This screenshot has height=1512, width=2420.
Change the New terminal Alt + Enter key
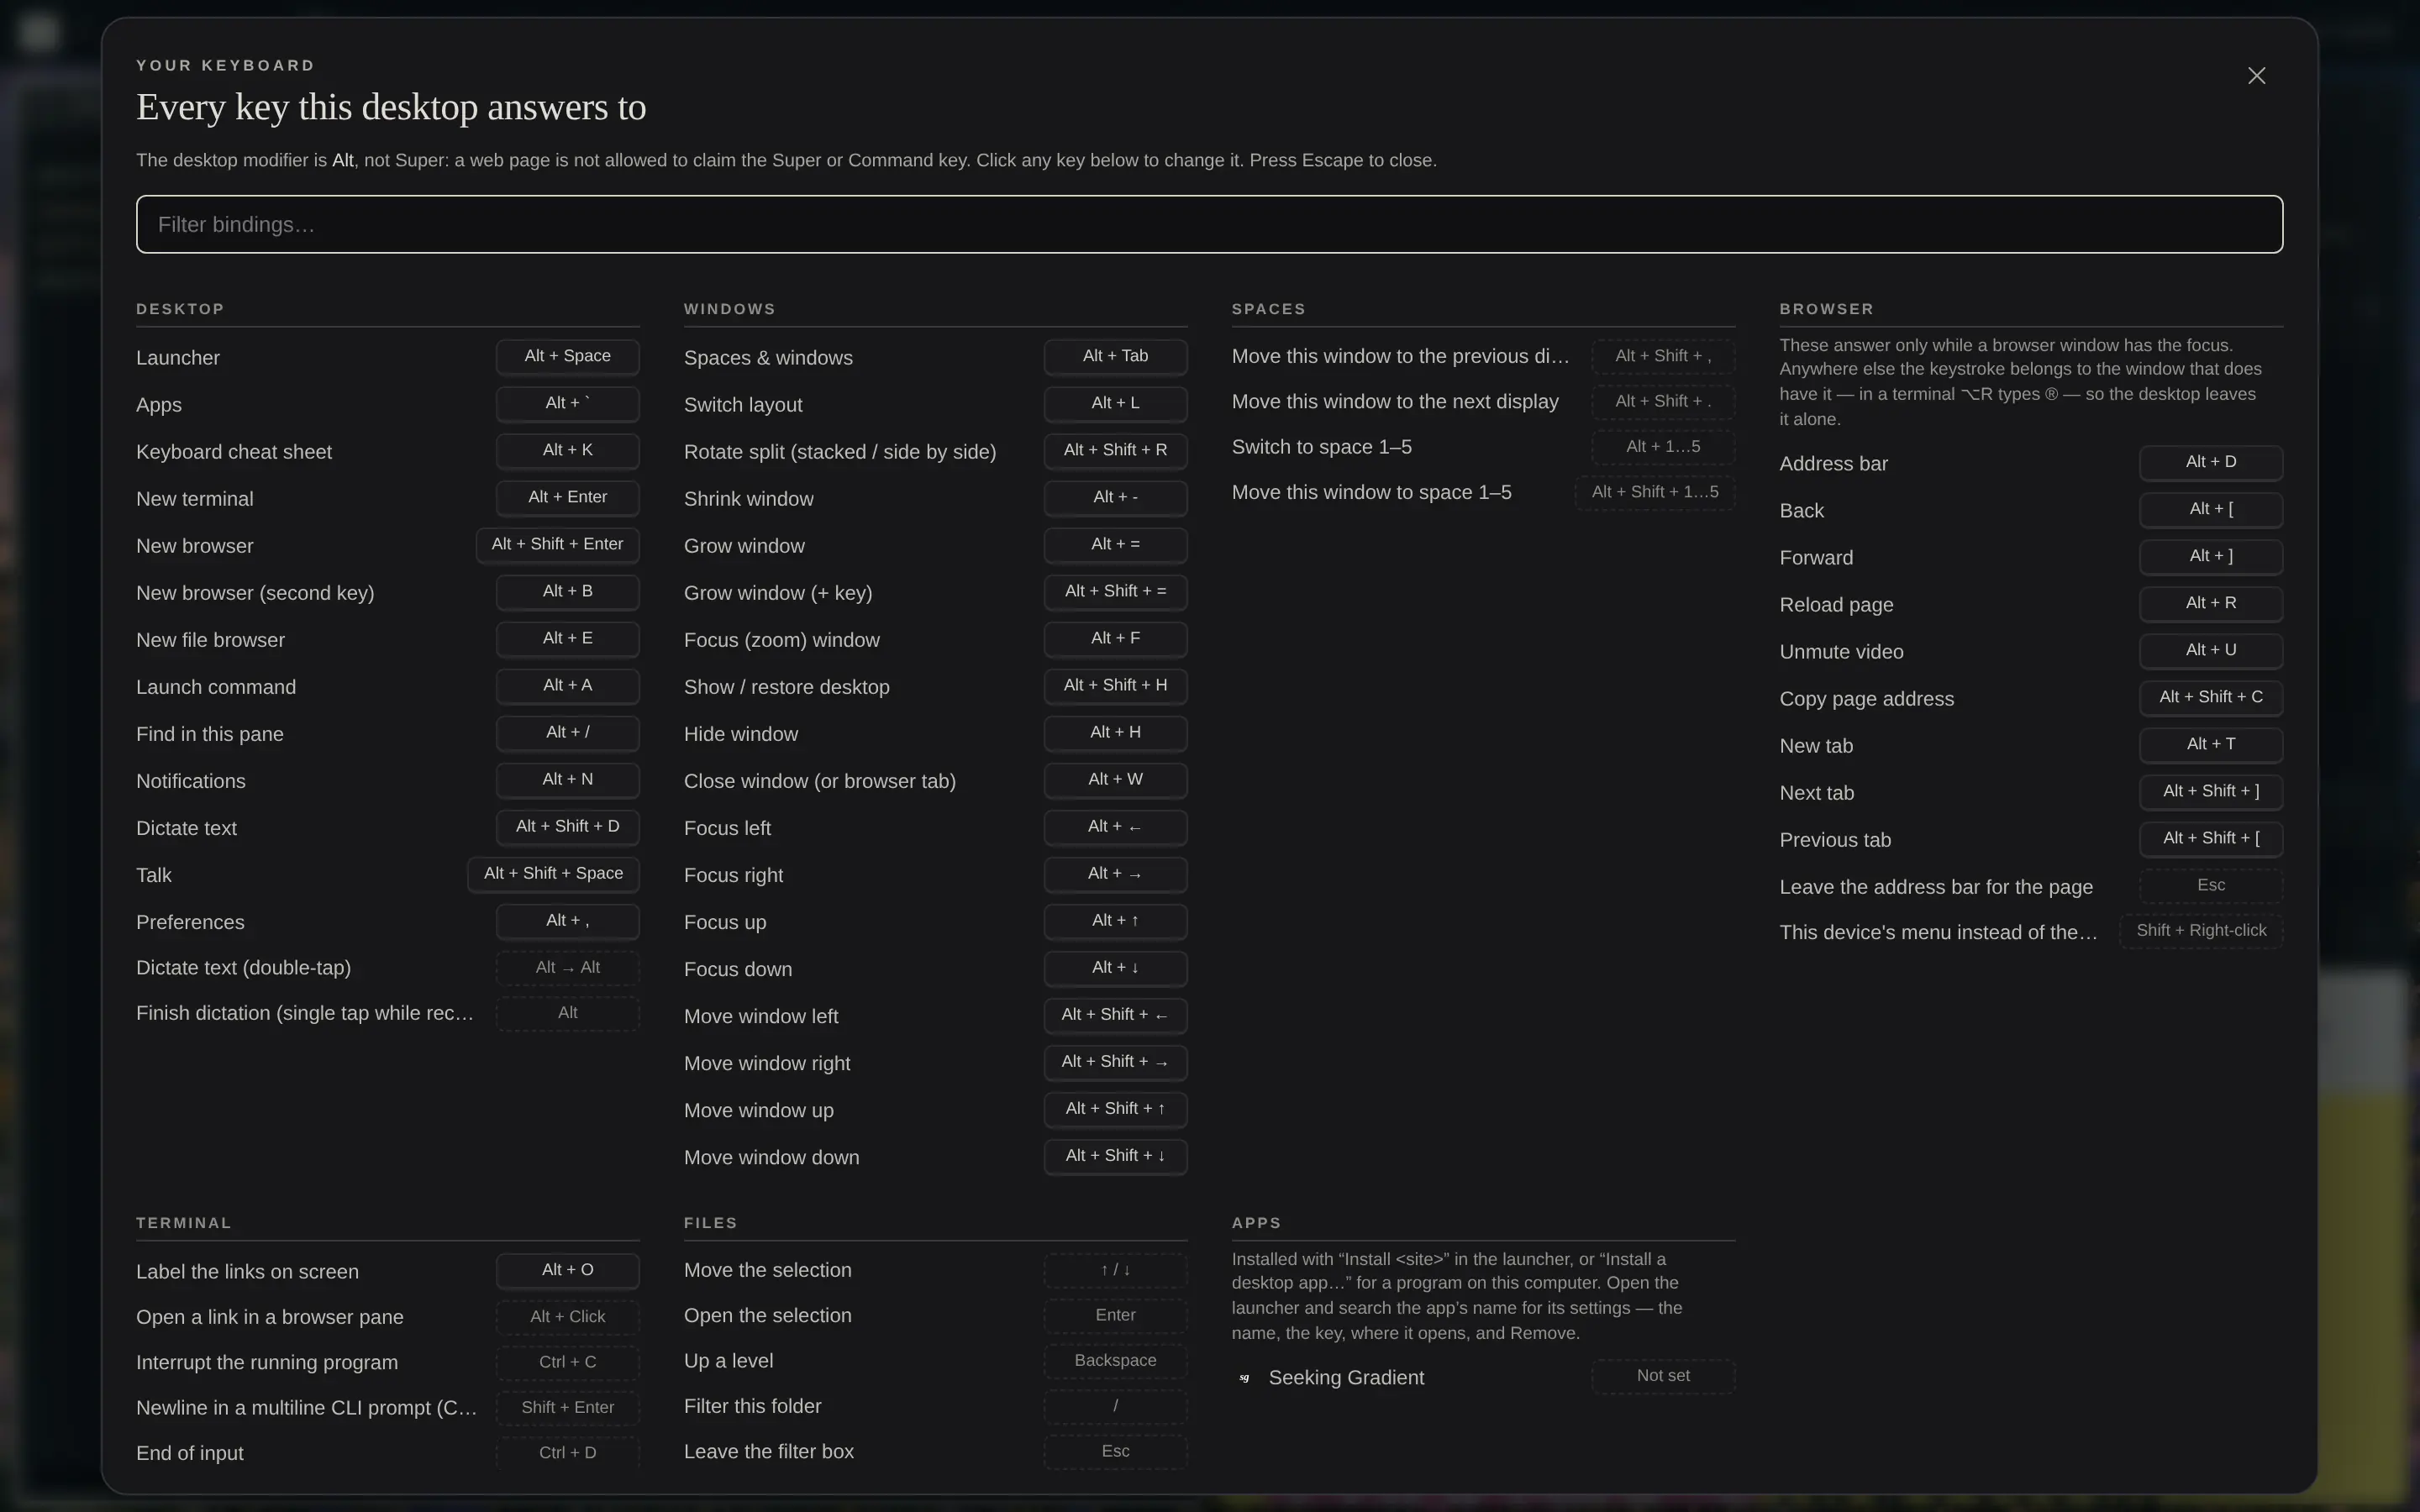567,497
